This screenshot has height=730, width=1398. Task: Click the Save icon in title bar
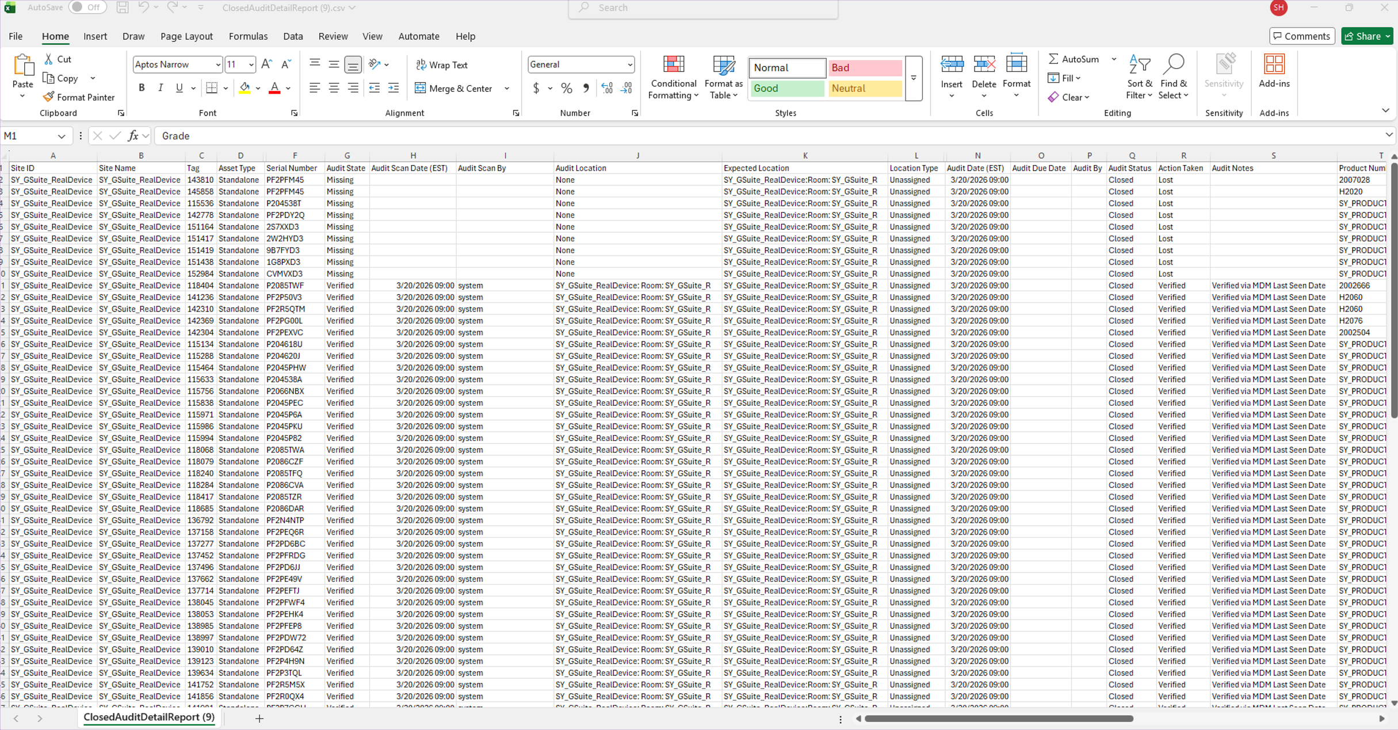[123, 7]
